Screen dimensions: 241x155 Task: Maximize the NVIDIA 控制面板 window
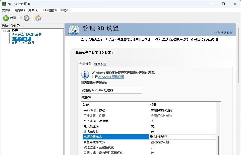(223, 4)
